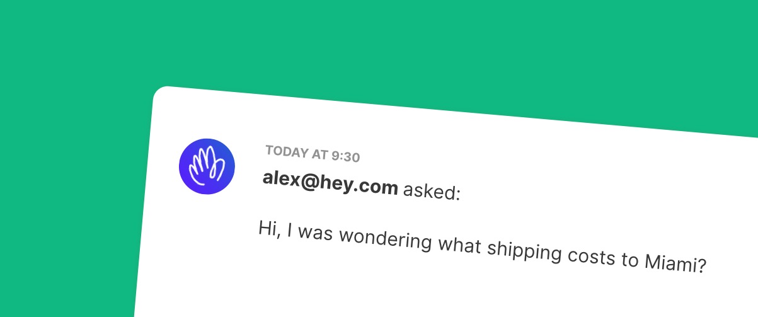
Task: Click the TODAY AT 9:30 timestamp
Action: tap(313, 153)
